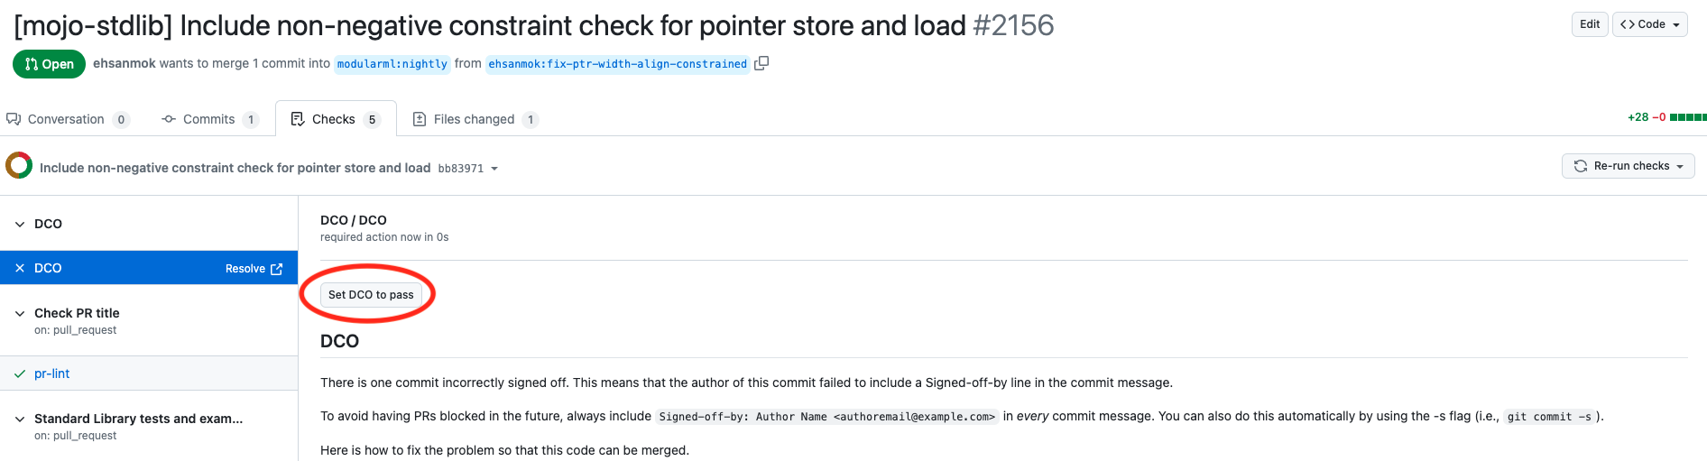Open the Resolve external link icon

coord(277,269)
